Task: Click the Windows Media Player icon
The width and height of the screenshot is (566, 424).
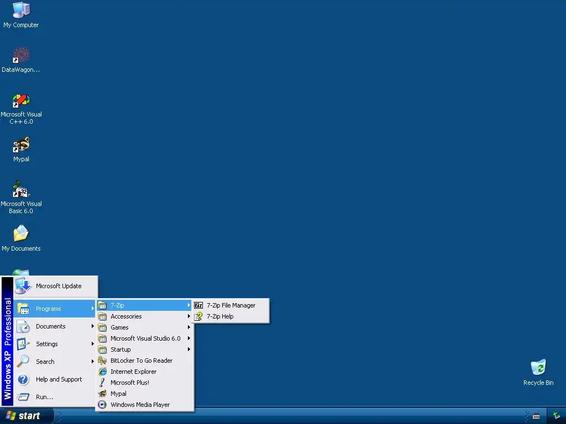Action: click(102, 405)
